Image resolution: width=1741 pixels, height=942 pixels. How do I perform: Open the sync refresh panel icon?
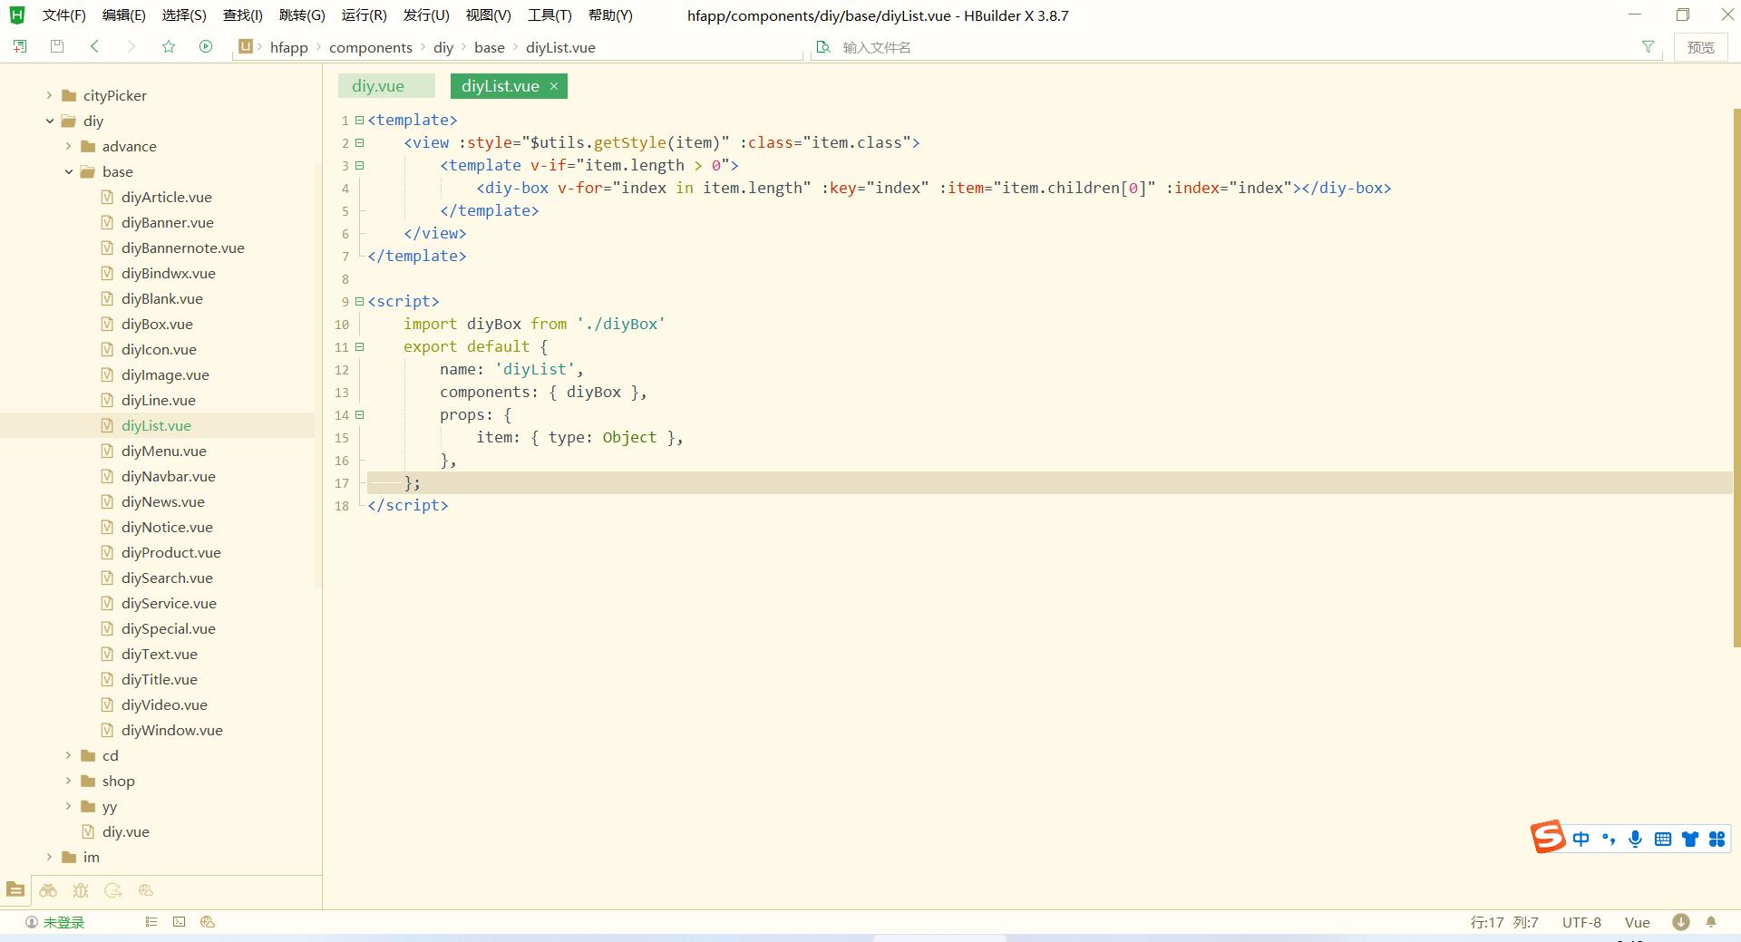113,890
